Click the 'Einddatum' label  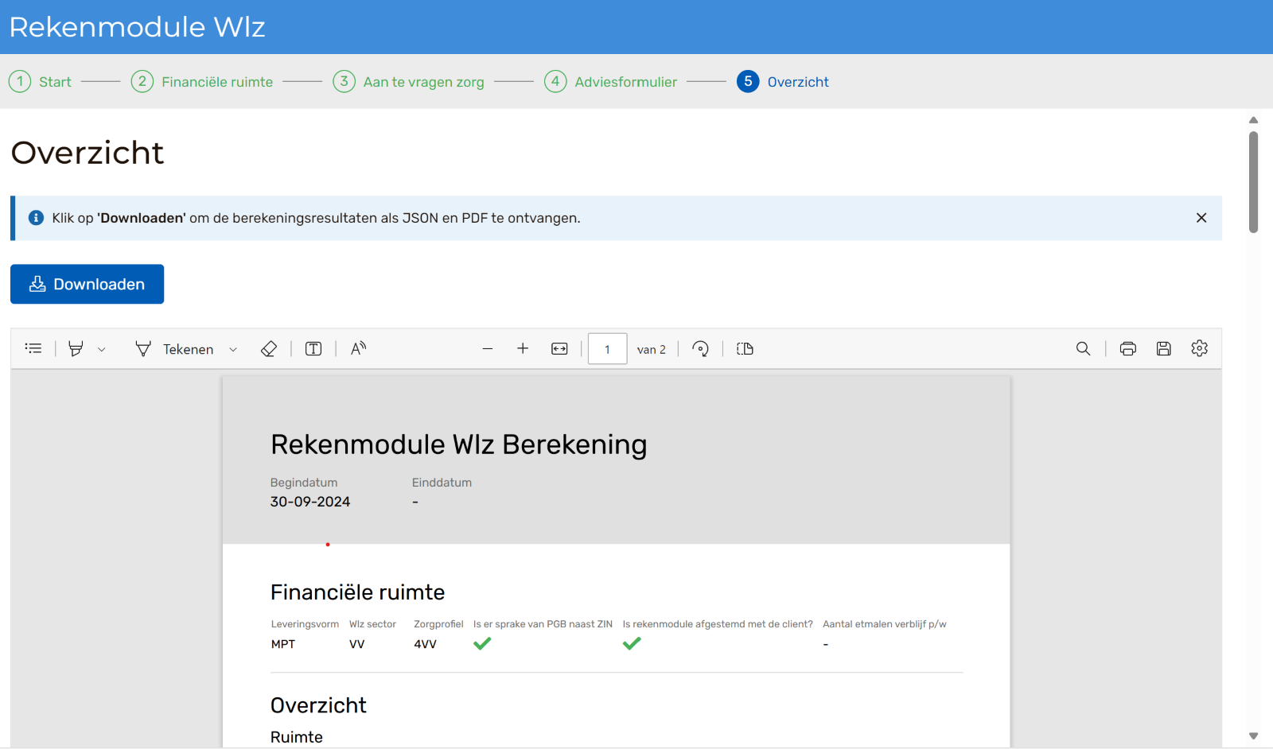[442, 483]
